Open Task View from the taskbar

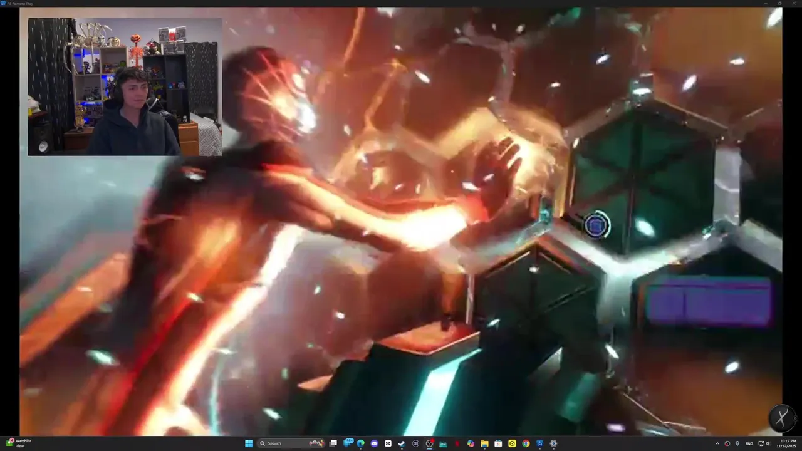[333, 443]
